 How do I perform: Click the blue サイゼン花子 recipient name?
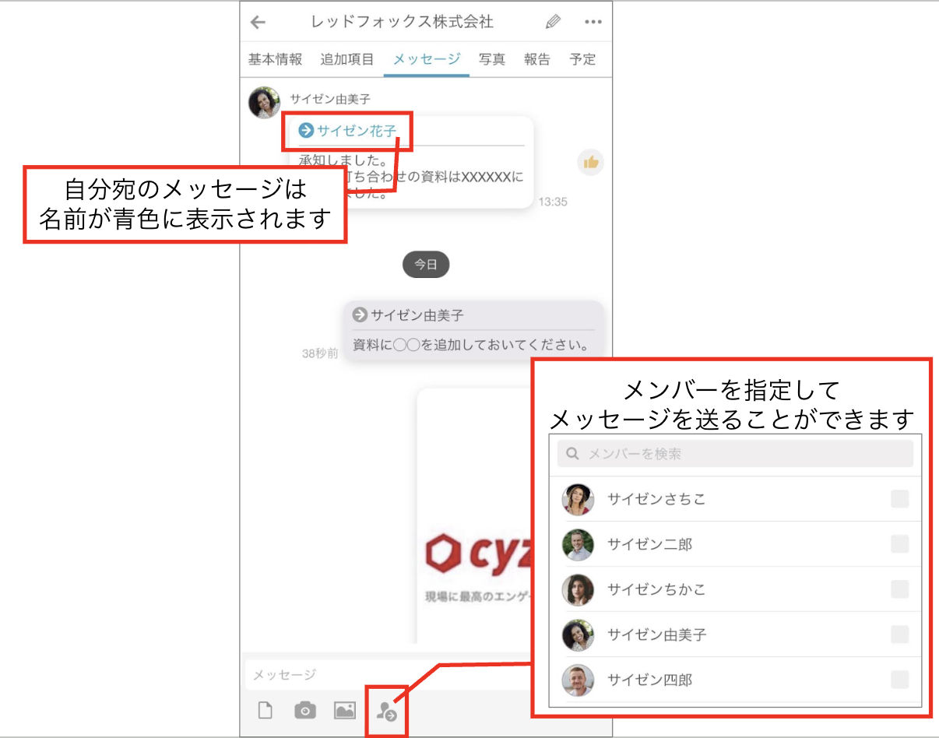pyautogui.click(x=357, y=131)
